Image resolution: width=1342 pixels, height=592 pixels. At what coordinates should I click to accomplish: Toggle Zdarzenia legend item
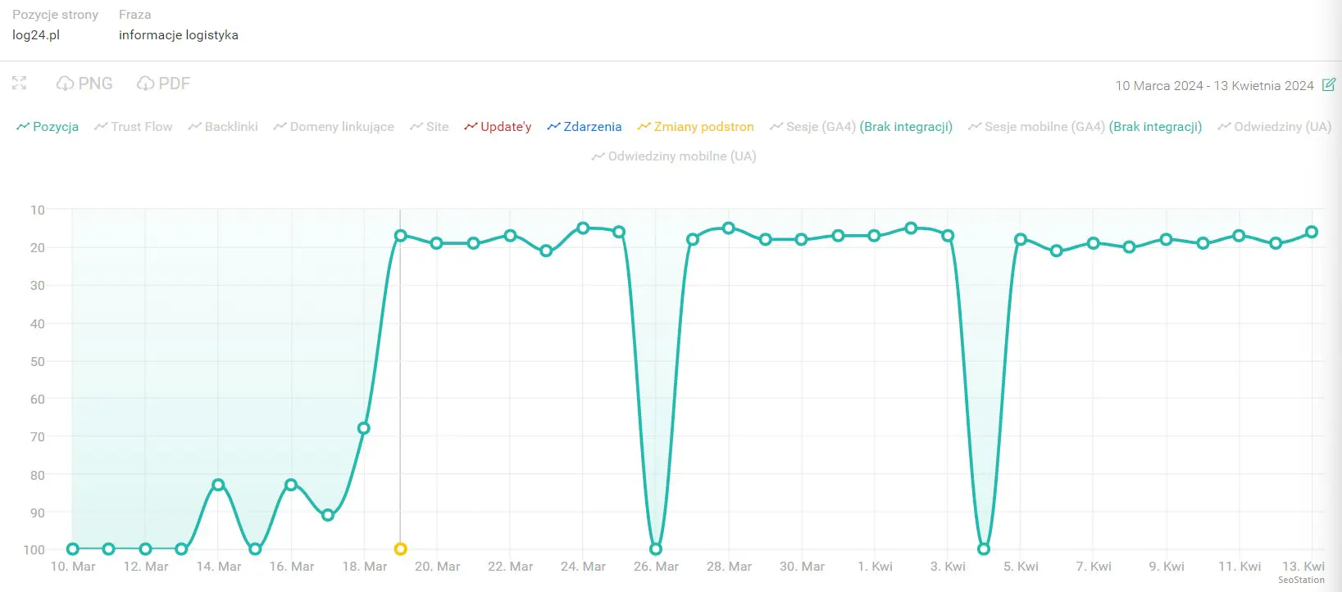585,127
